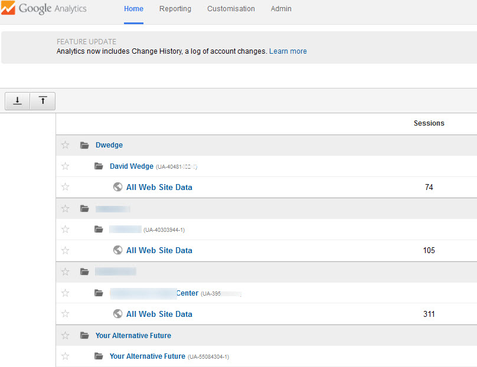The width and height of the screenshot is (477, 367).
Task: Star the David Wedge property
Action: (65, 166)
